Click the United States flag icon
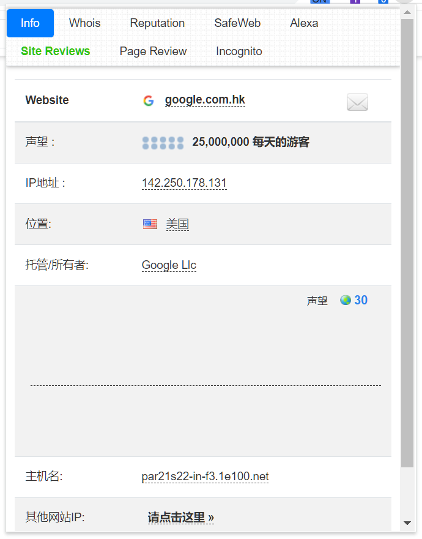 coord(150,224)
